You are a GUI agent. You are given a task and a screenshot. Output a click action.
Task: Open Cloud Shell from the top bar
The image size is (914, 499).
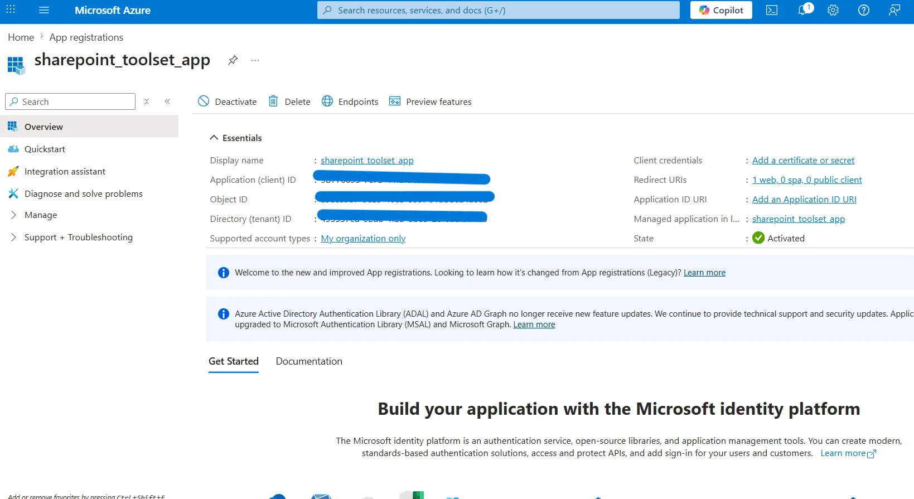click(x=772, y=10)
